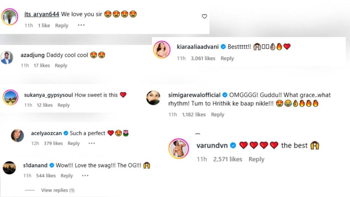Click simigarewalofficial's verified badge

[x=225, y=95]
